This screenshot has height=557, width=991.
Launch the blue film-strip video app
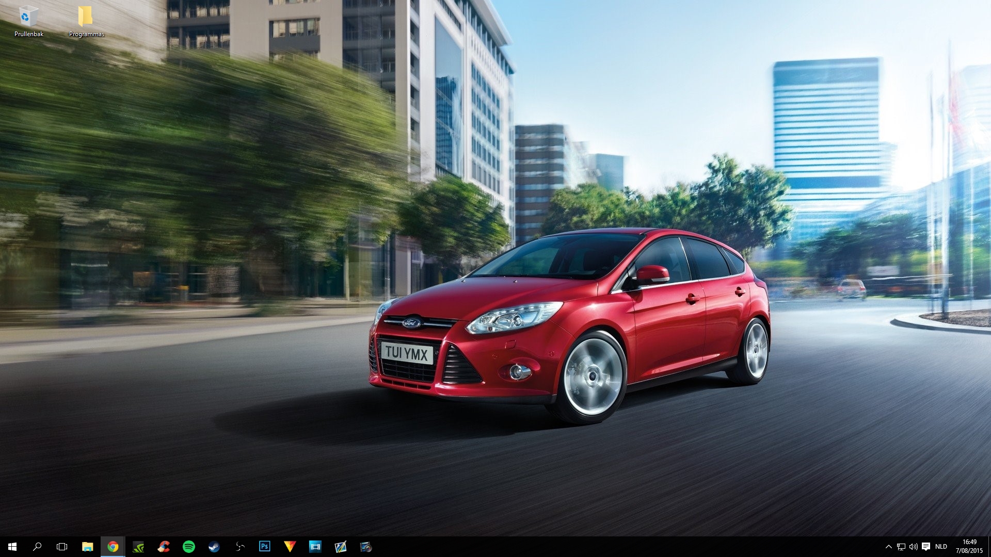coord(315,547)
